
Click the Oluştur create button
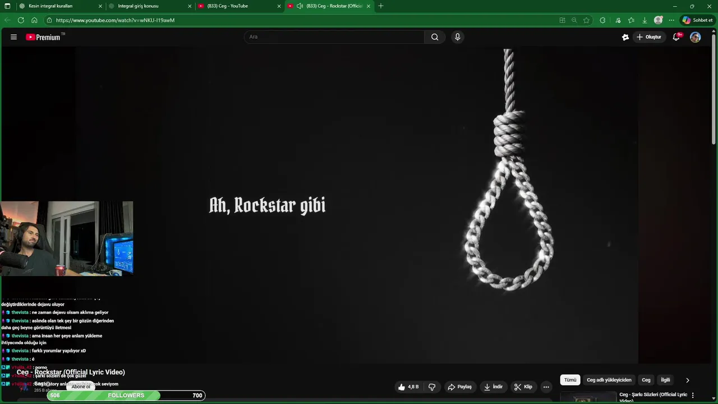tap(649, 37)
